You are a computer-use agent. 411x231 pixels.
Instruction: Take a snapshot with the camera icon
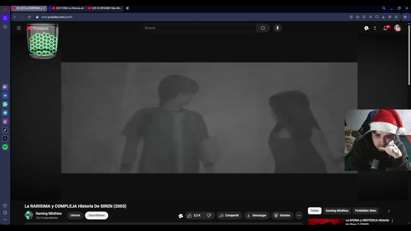(x=358, y=17)
